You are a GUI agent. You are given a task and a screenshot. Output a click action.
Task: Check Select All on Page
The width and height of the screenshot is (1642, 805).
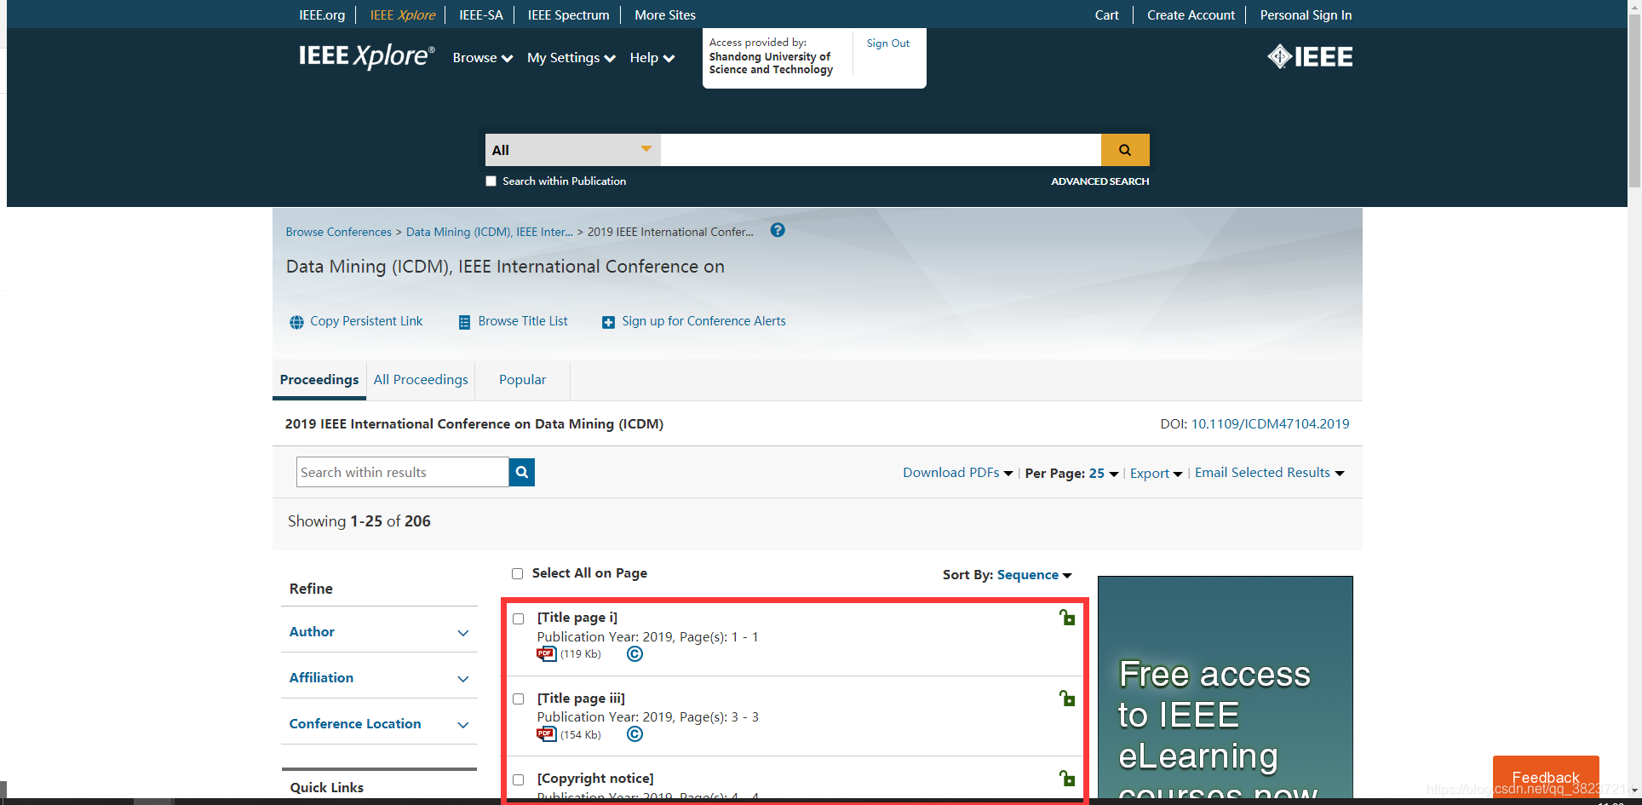(x=517, y=574)
